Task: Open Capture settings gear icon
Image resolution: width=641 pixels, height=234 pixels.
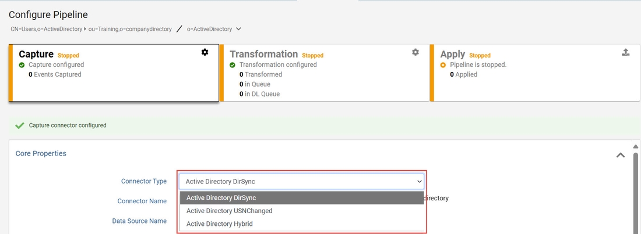Action: coord(205,52)
